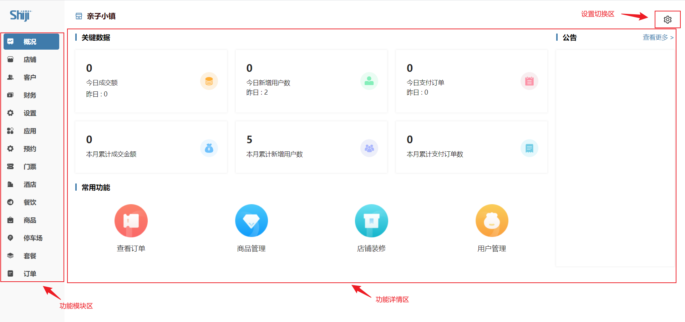Click the 套餐 layers icon in sidebar
Screen dimensions: 685x322
10,256
